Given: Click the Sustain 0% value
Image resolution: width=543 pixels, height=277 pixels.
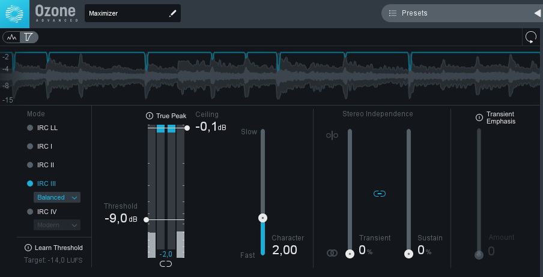Looking at the screenshot, I should pos(425,250).
